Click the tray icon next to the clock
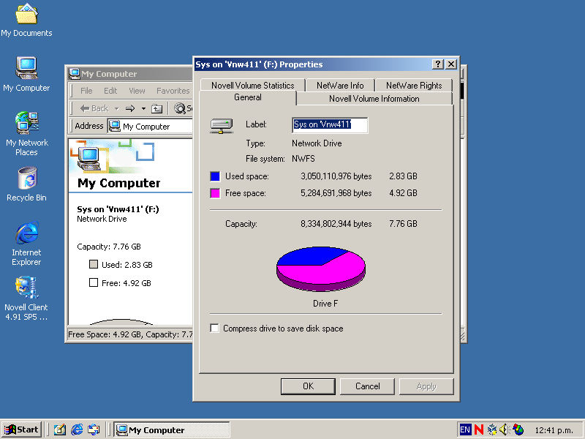Screen dimensions: 585x439 [x=518, y=429]
